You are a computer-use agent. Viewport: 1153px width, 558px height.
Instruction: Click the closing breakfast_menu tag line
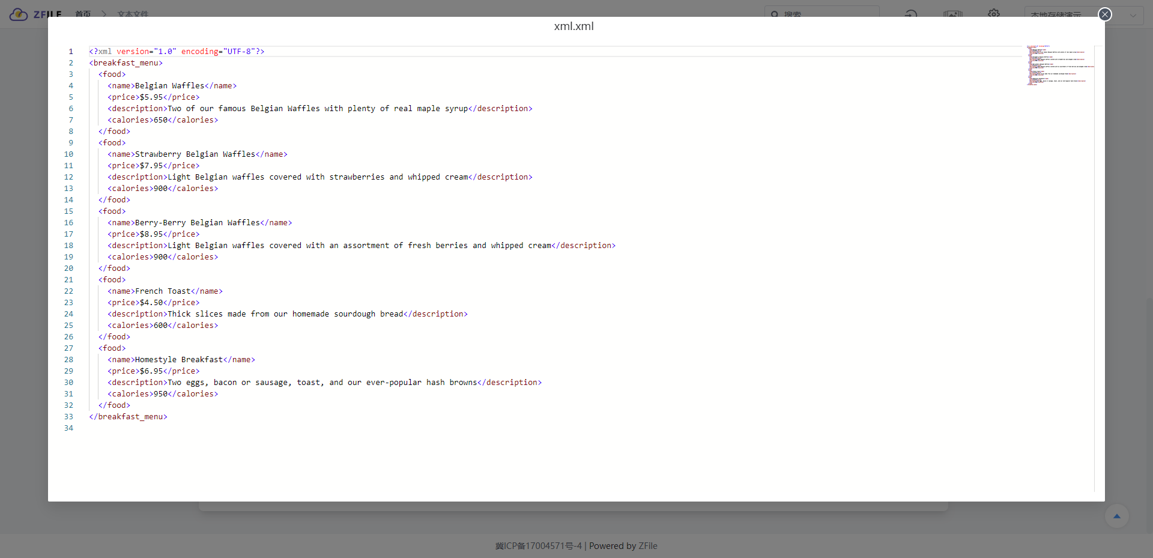(x=128, y=417)
